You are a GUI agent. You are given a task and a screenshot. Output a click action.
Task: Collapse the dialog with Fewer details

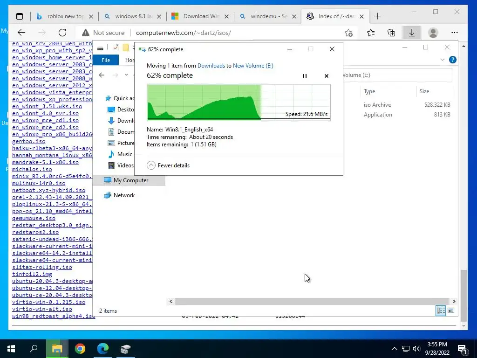pyautogui.click(x=168, y=165)
